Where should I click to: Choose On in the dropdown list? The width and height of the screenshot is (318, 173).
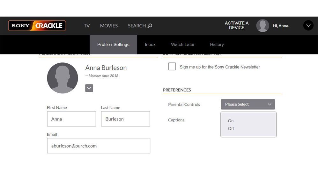(231, 121)
